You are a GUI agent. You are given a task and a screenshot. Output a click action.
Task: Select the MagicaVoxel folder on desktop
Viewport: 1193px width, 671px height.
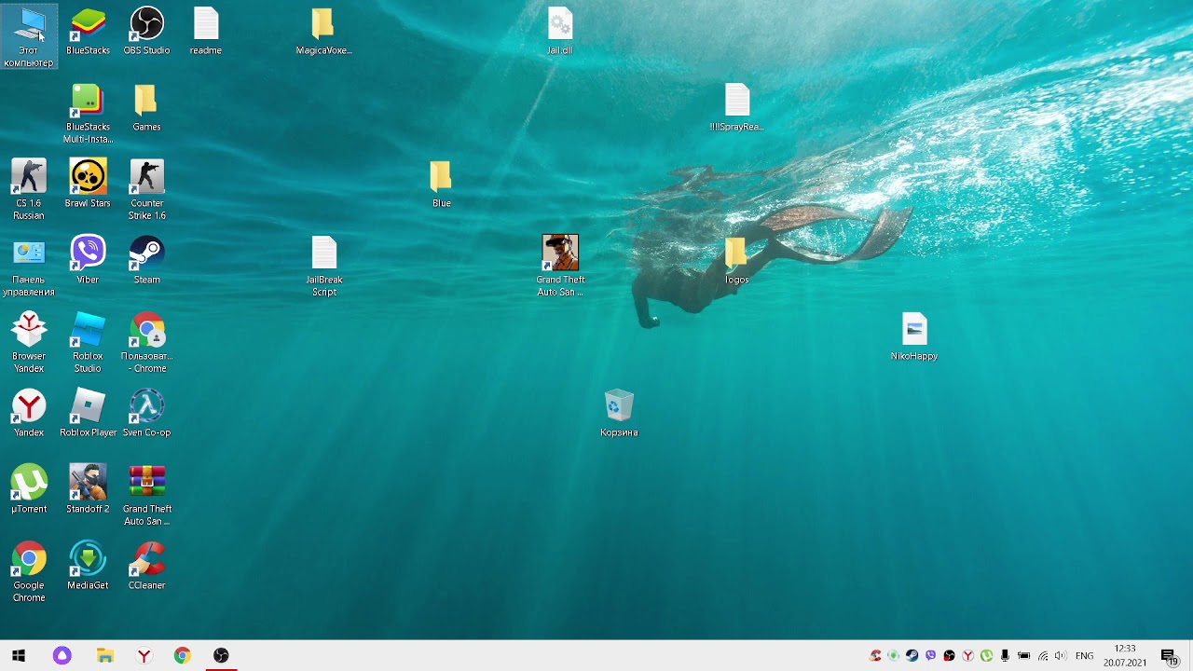point(323,32)
